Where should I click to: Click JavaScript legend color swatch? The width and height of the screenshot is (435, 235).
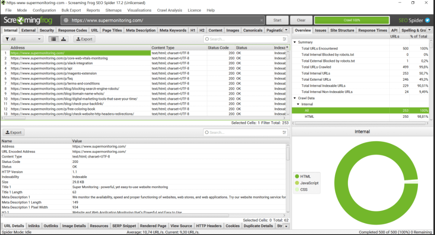(x=297, y=183)
